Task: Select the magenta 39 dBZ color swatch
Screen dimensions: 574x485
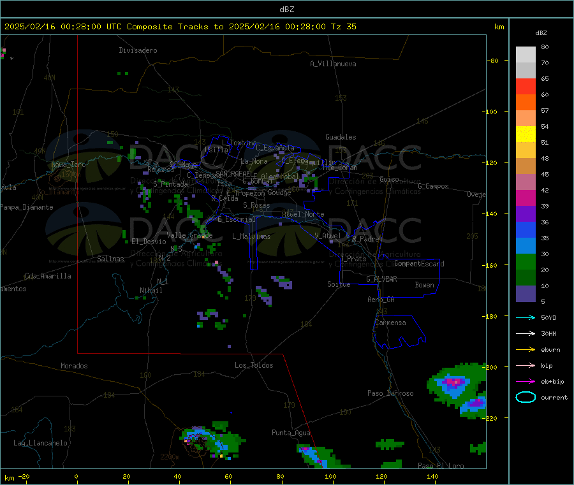Action: (526, 198)
